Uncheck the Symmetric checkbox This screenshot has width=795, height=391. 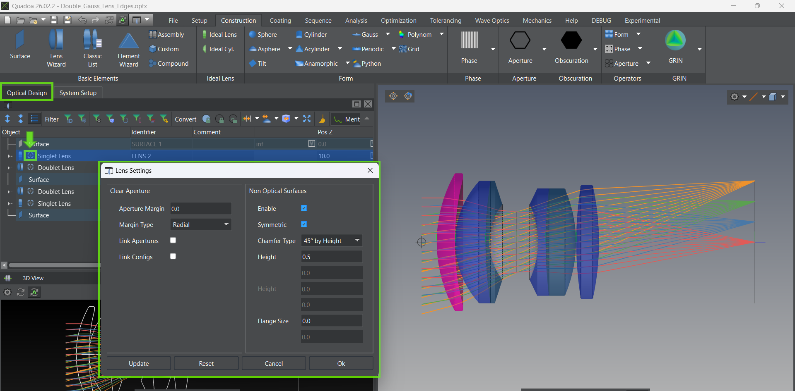304,224
